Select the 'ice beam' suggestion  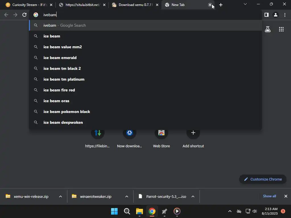pyautogui.click(x=145, y=36)
